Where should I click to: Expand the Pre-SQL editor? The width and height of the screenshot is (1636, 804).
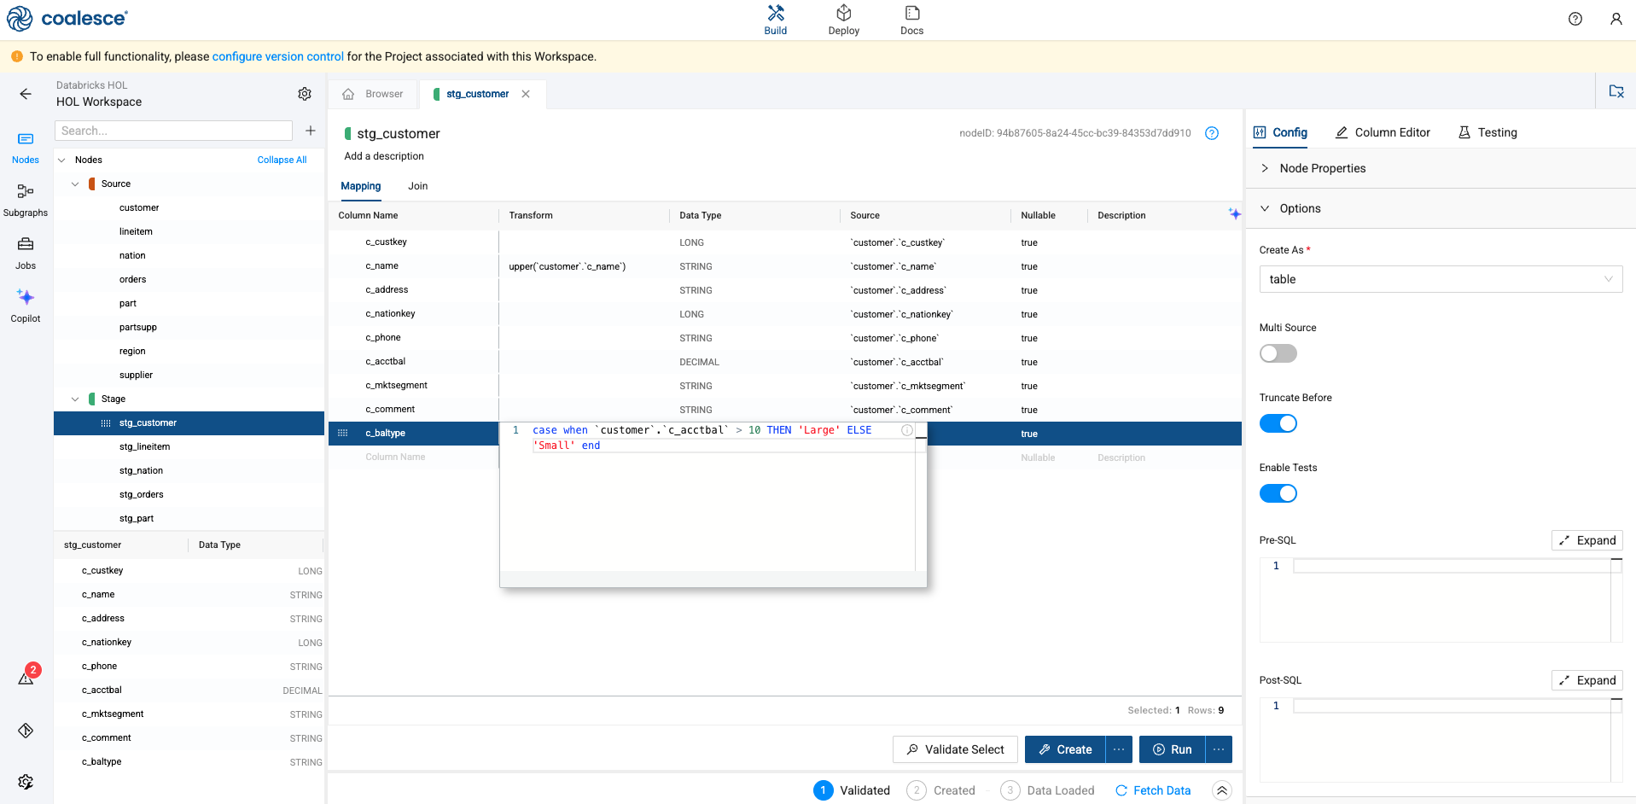[1587, 540]
